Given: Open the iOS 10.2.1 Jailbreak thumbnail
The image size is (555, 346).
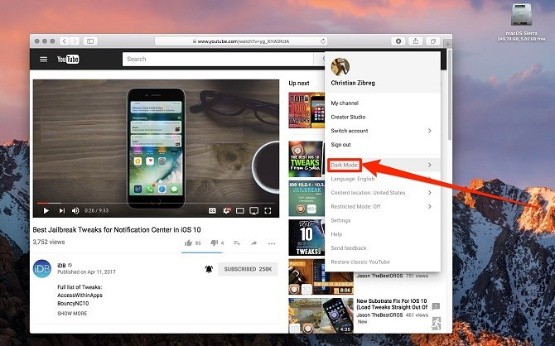Looking at the screenshot, I should (x=306, y=198).
